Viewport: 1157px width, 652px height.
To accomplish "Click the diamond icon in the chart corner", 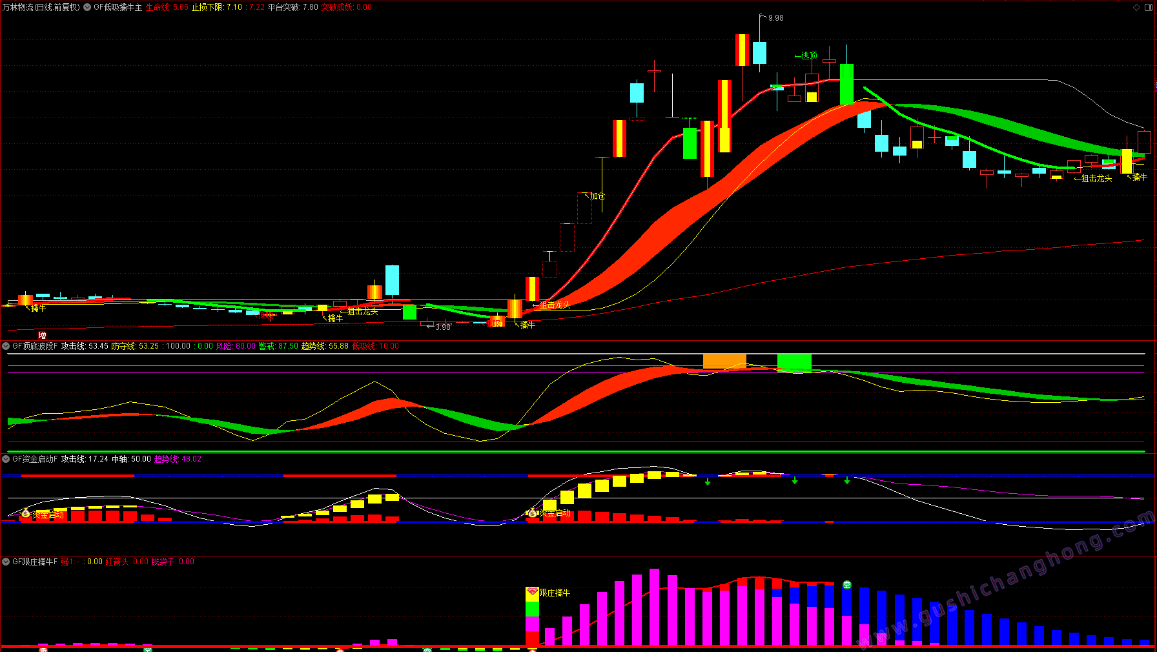I will [1137, 7].
